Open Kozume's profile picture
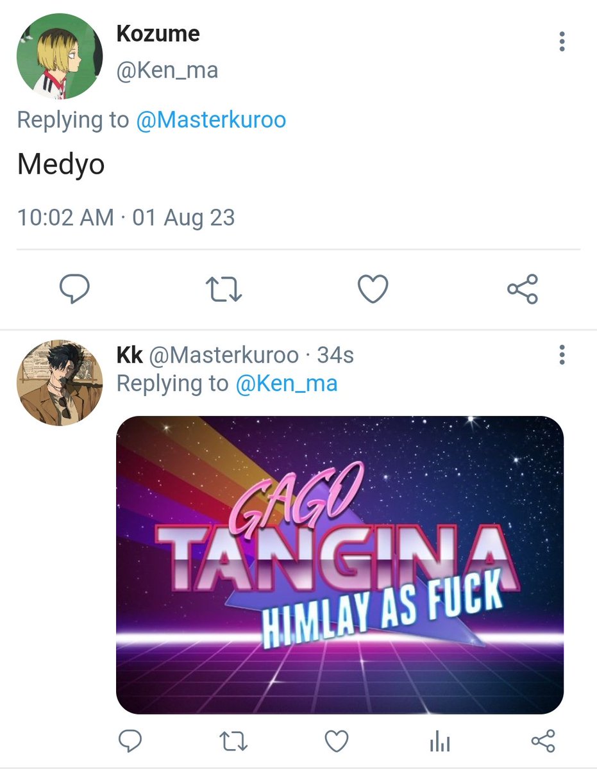 click(x=59, y=56)
